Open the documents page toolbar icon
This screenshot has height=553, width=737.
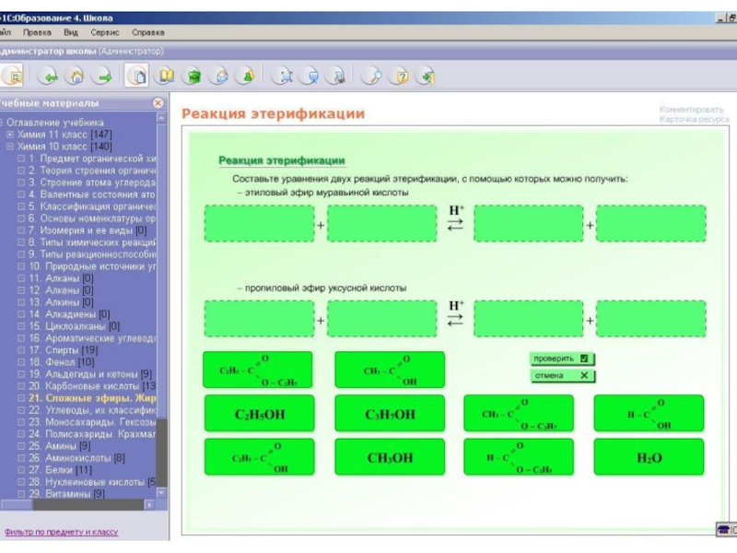point(136,76)
